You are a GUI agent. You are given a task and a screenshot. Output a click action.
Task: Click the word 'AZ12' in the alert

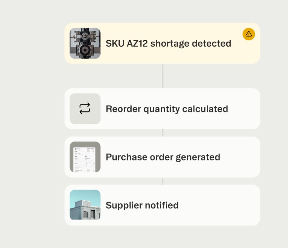(x=137, y=43)
